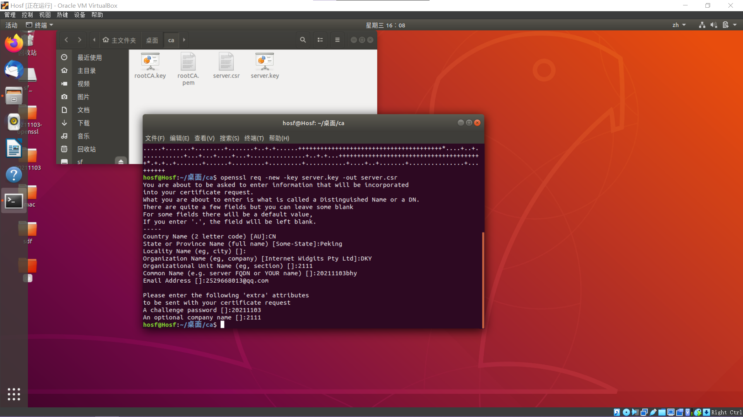Eject the sf drive in sidebar
Image resolution: width=743 pixels, height=417 pixels.
pos(121,161)
